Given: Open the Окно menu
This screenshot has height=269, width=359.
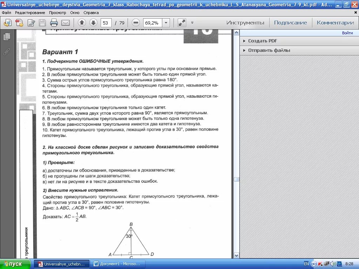Looking at the screenshot, I should click(x=75, y=13).
